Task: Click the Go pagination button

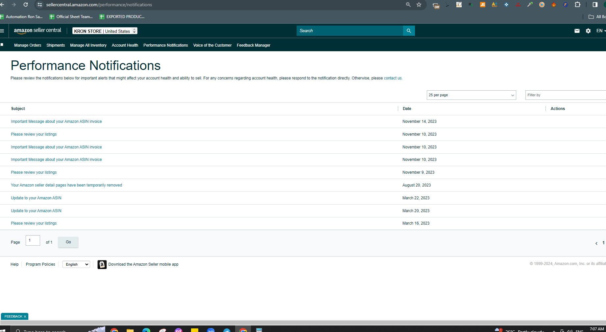Action: click(x=68, y=242)
